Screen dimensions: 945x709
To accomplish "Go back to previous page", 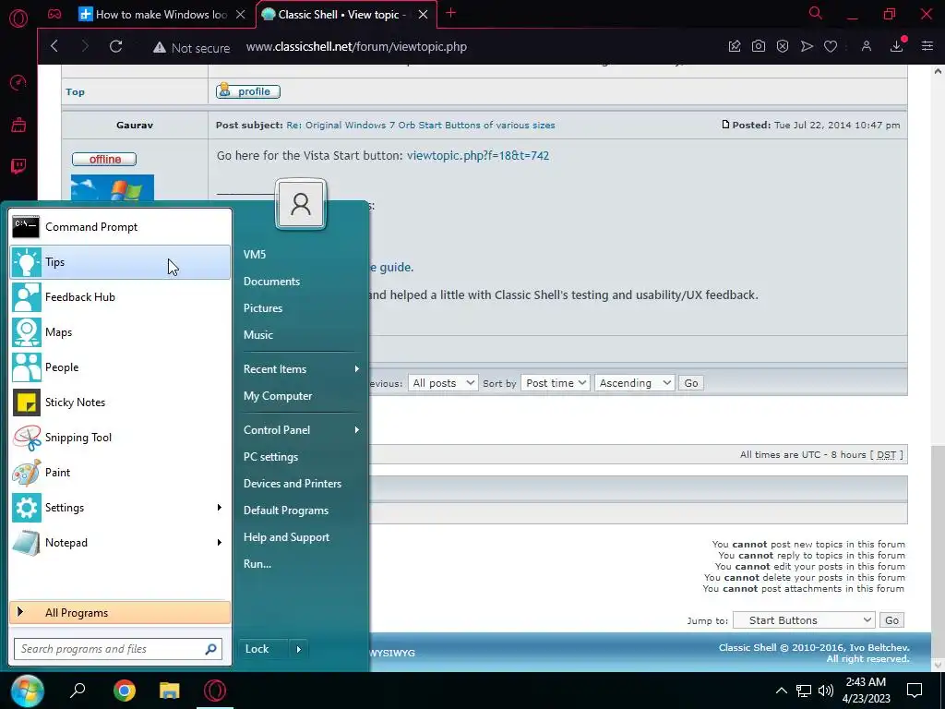I will coord(54,46).
